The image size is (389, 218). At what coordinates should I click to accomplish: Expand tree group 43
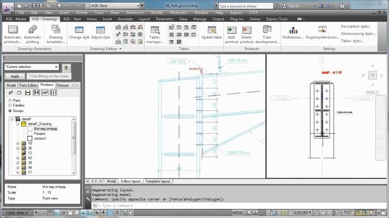coord(18,158)
